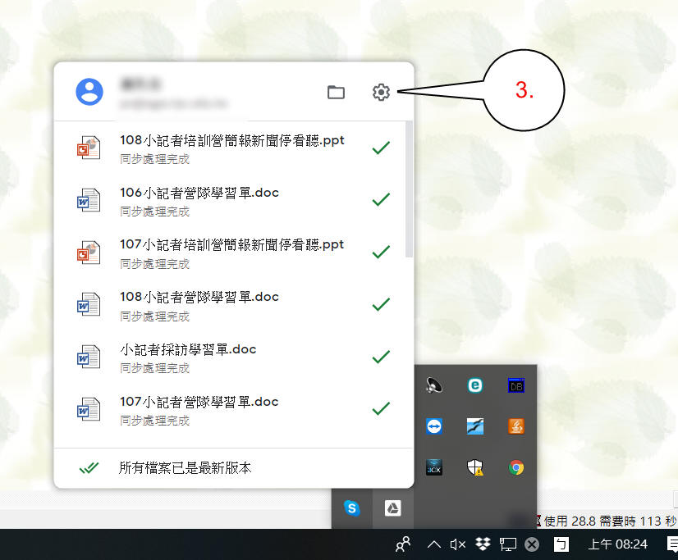Open 小記者採訪學習單.doc file entry
This screenshot has width=678, height=560.
click(230, 357)
